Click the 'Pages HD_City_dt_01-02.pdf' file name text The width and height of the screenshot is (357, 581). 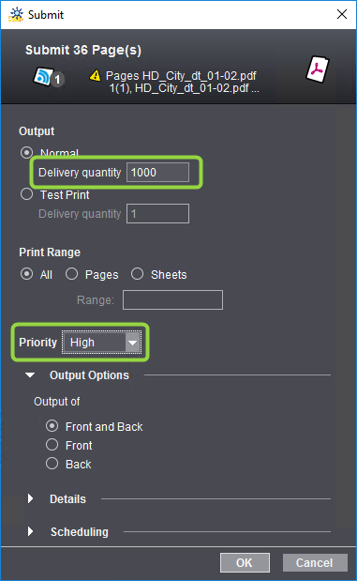(x=181, y=76)
